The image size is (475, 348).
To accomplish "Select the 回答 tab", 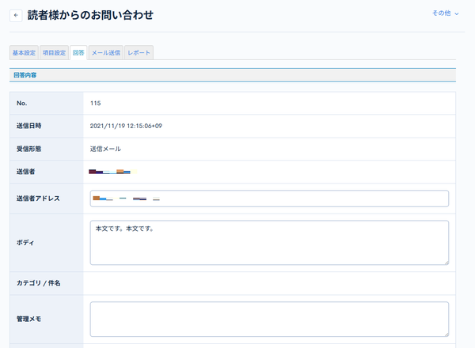I will coord(78,53).
